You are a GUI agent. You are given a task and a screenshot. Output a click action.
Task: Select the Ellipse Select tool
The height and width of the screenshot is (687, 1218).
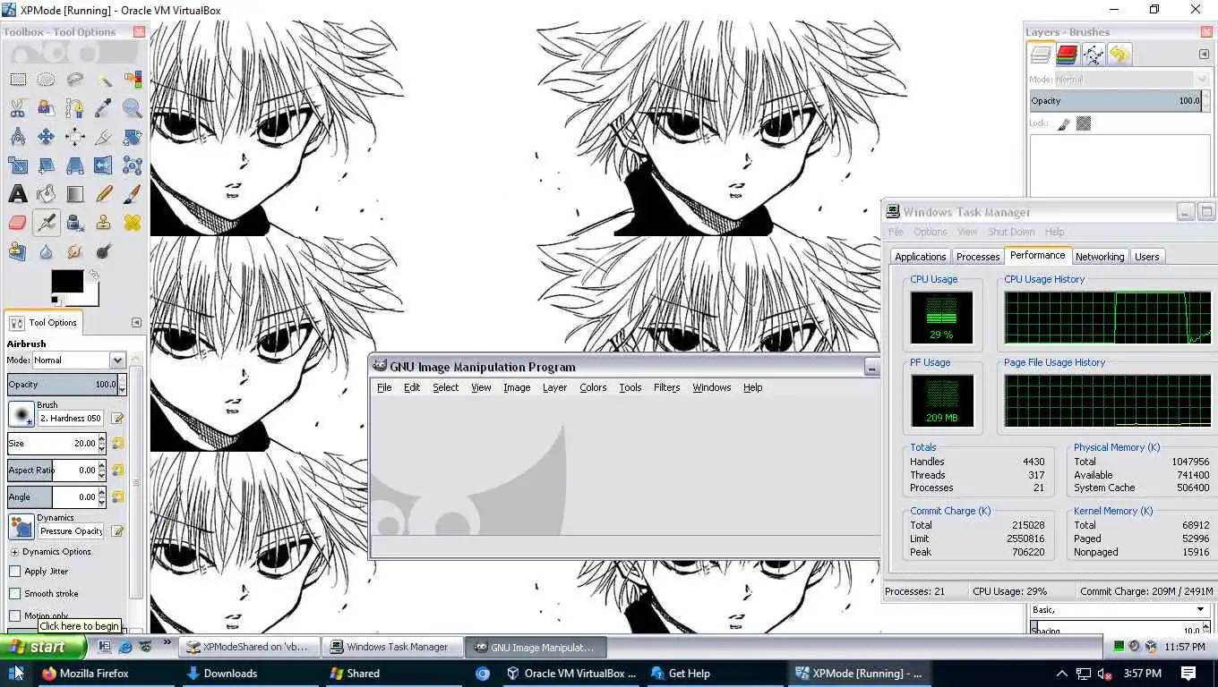[x=46, y=80]
